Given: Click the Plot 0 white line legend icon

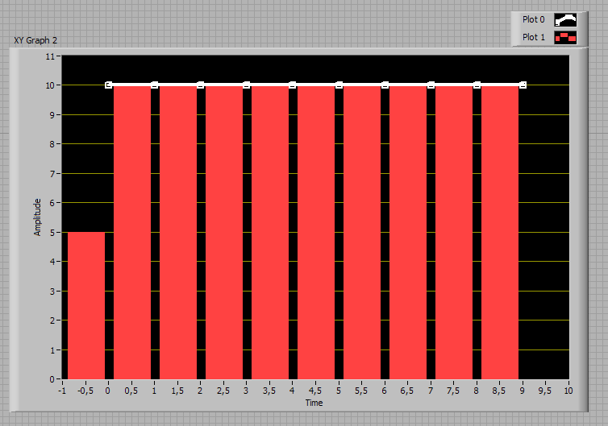Looking at the screenshot, I should click(x=565, y=20).
